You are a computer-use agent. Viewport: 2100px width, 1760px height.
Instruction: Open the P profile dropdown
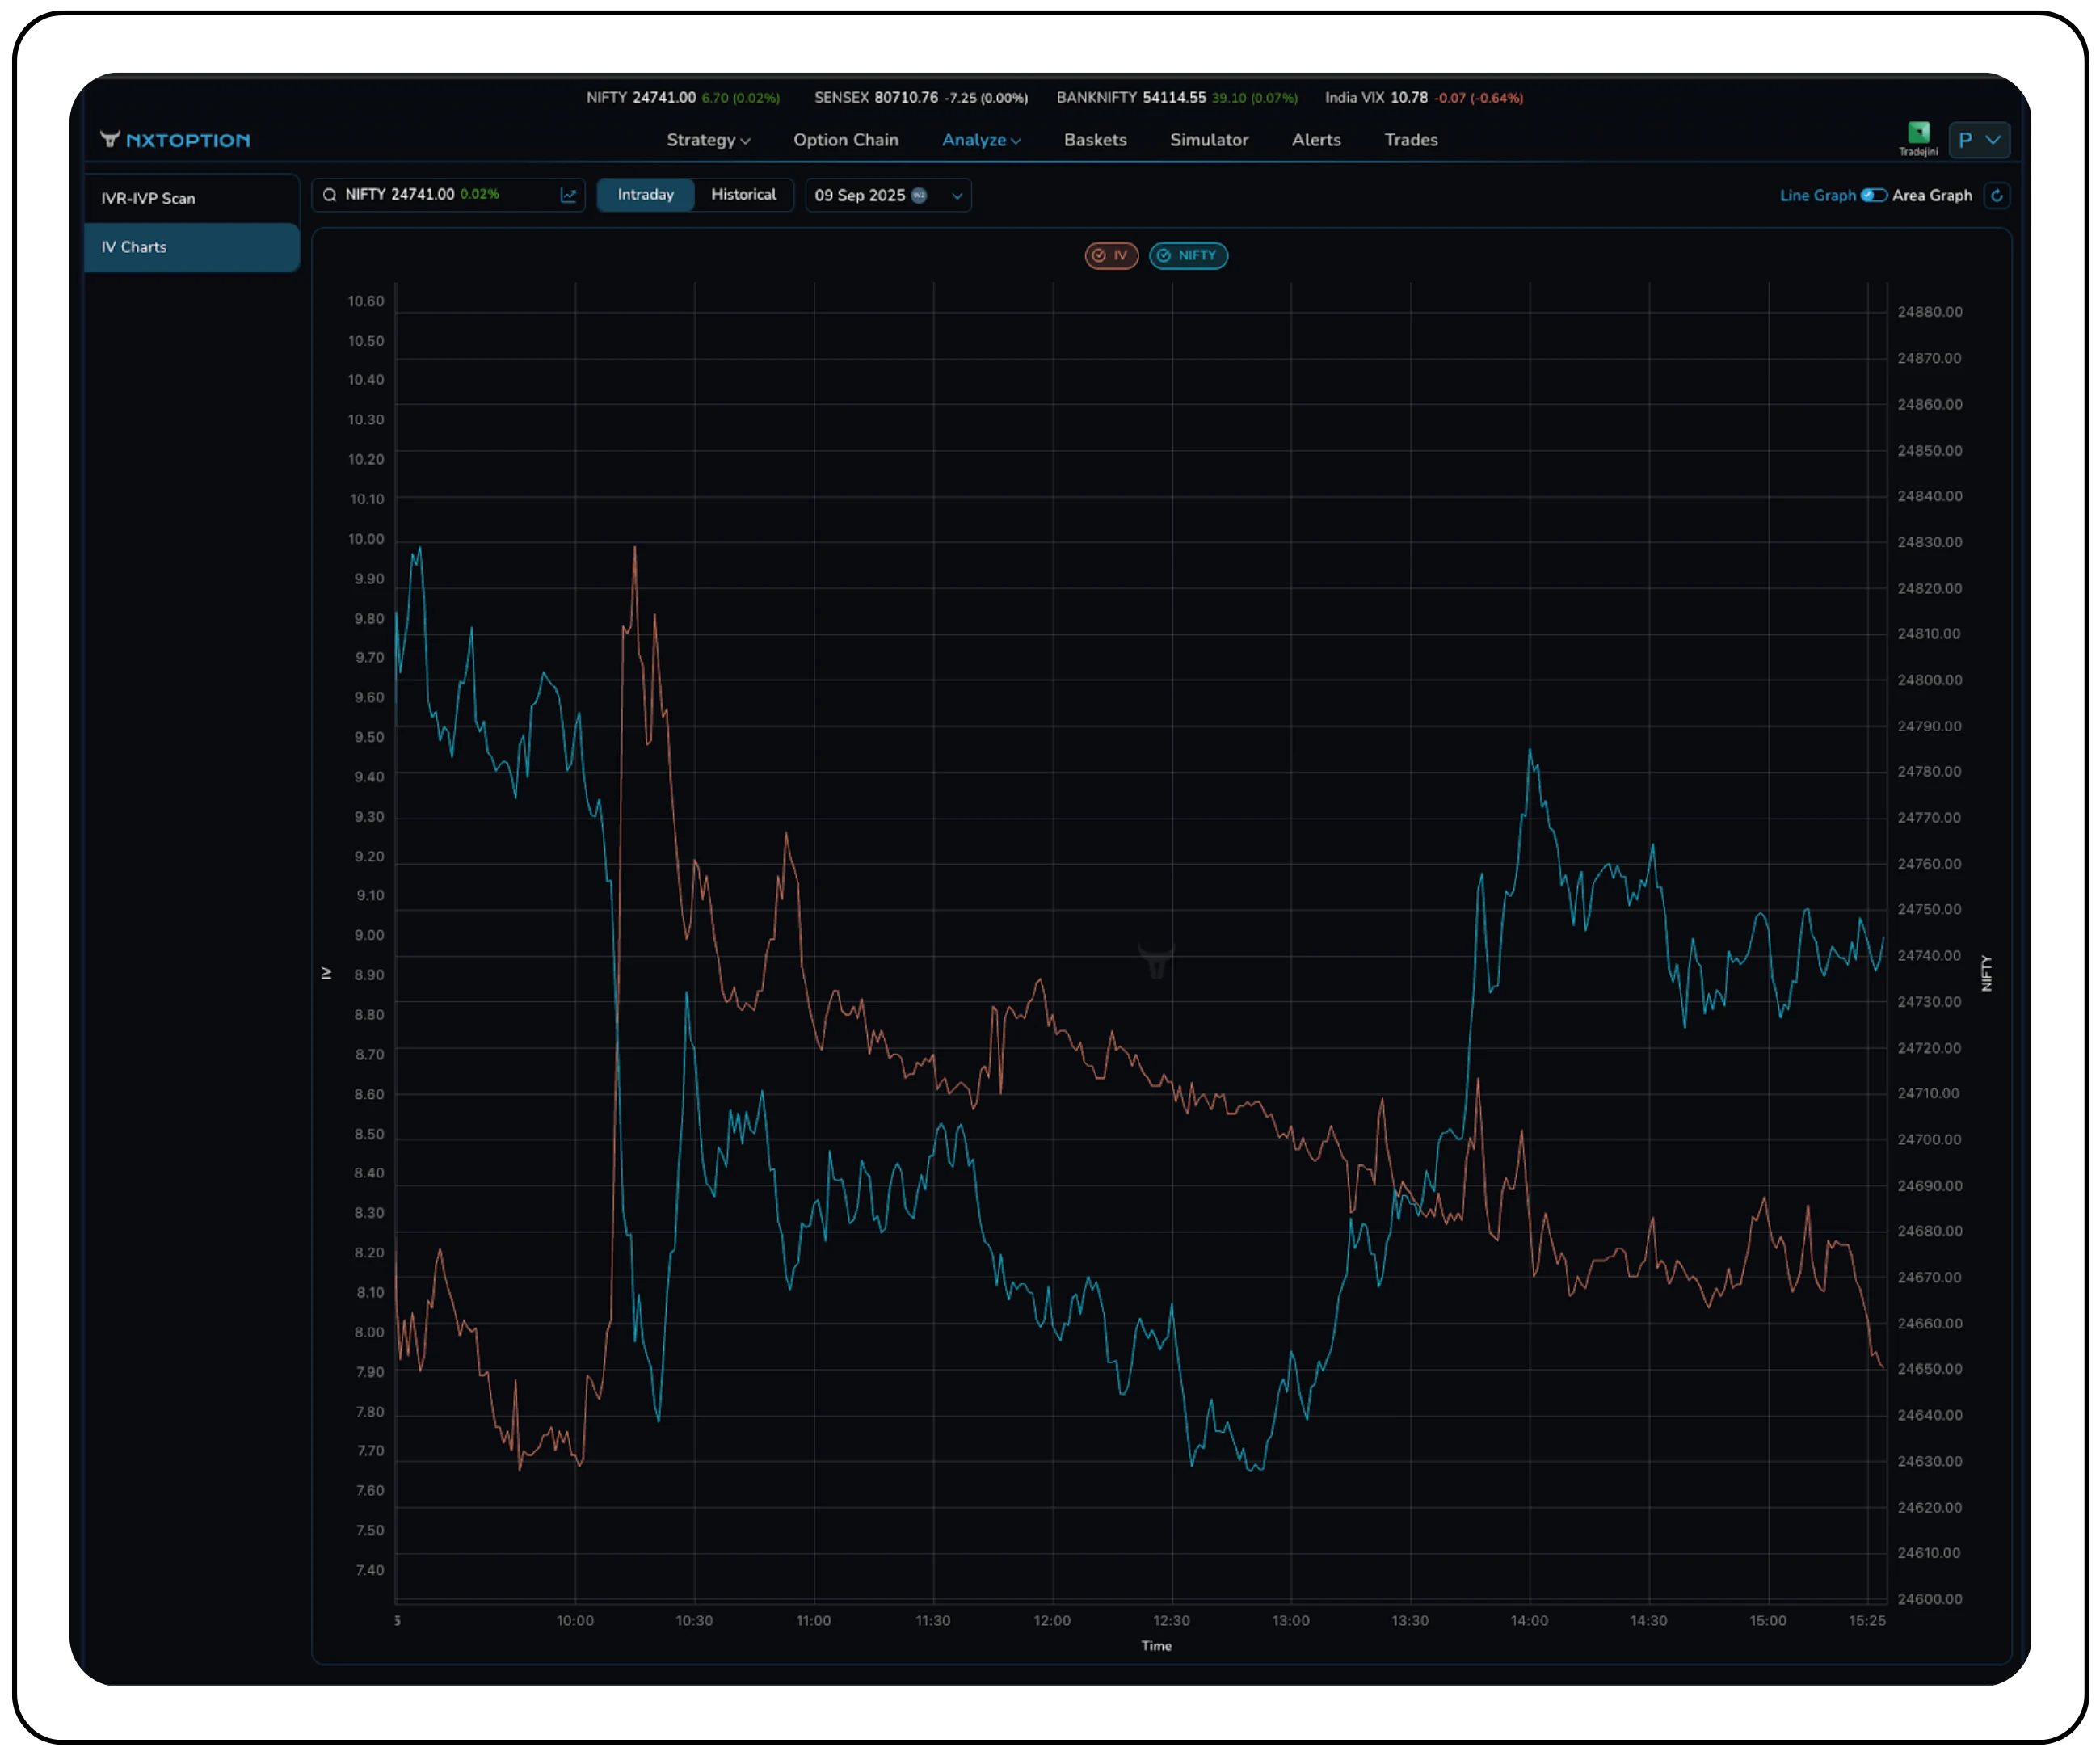point(1979,141)
